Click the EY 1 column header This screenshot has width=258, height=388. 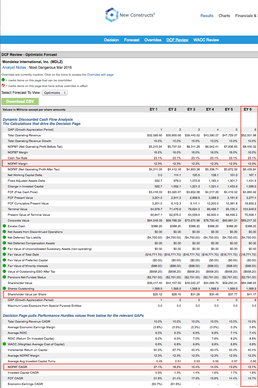[x=153, y=109]
